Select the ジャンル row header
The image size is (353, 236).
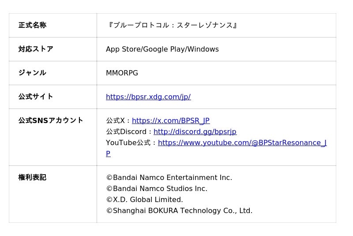(x=32, y=73)
